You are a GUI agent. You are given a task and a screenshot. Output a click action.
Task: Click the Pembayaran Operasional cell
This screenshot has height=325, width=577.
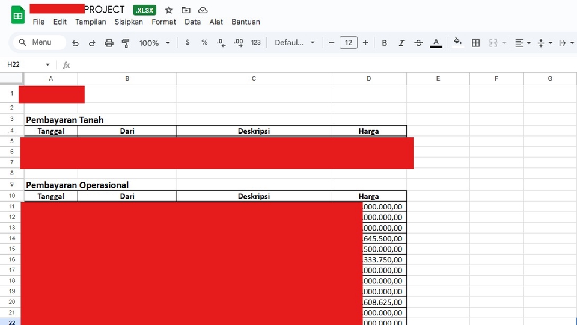pos(78,185)
